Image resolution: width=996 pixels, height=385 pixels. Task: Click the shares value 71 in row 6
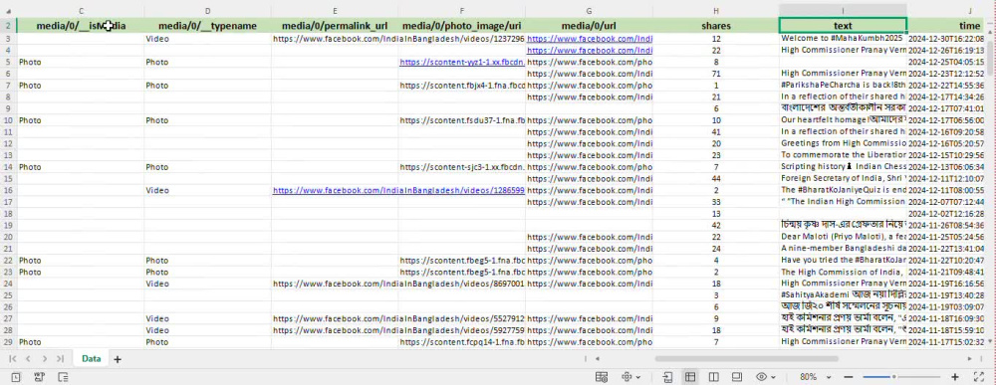click(716, 74)
